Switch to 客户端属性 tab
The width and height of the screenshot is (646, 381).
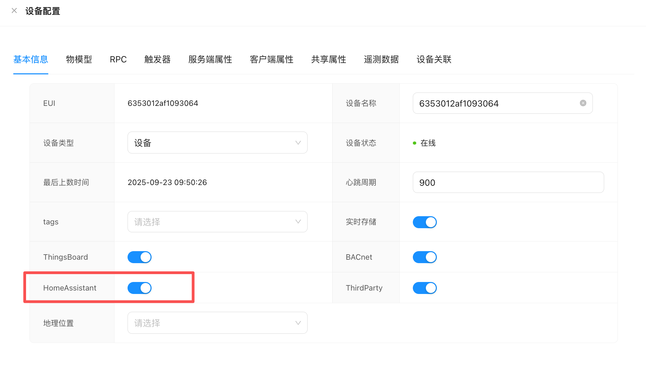(271, 59)
